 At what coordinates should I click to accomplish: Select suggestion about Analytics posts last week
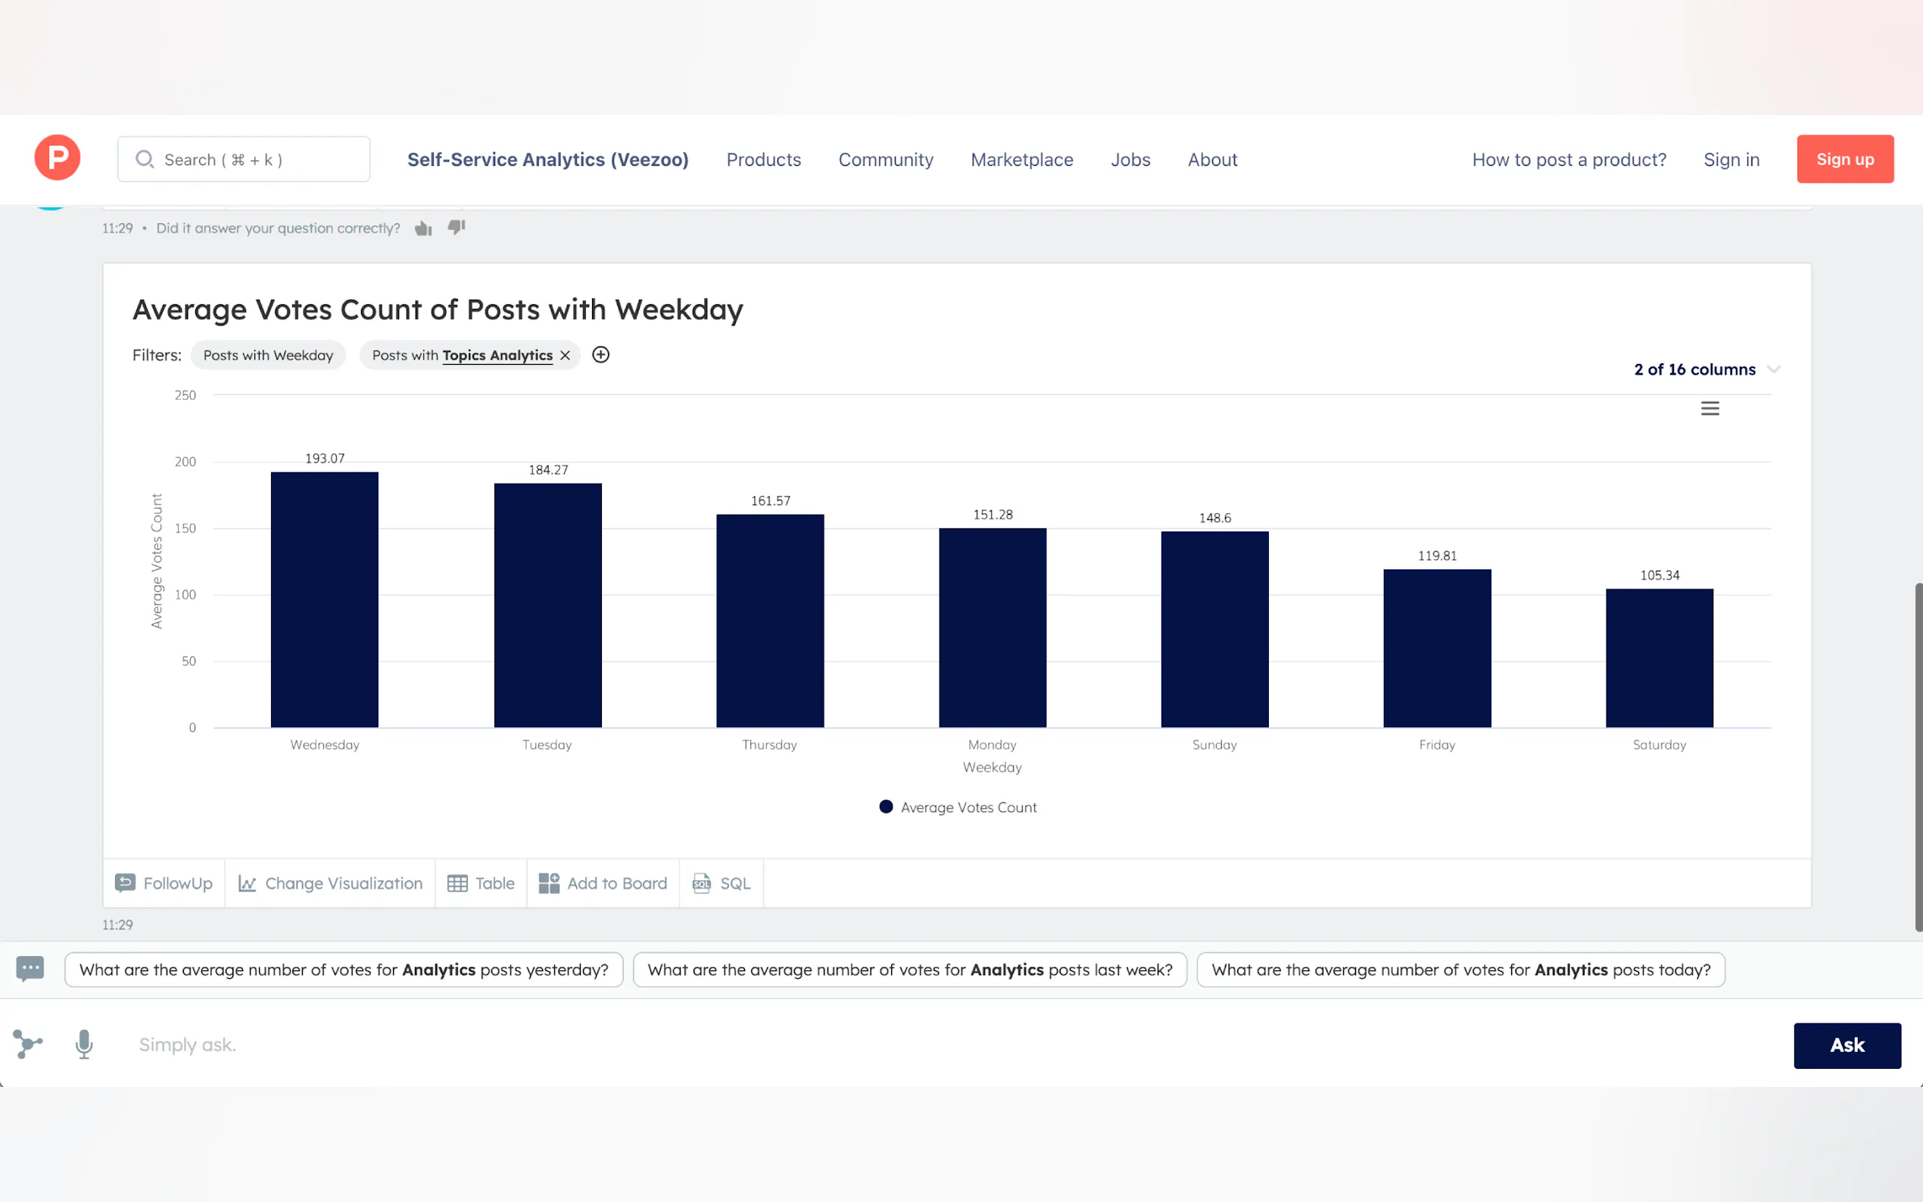click(909, 970)
